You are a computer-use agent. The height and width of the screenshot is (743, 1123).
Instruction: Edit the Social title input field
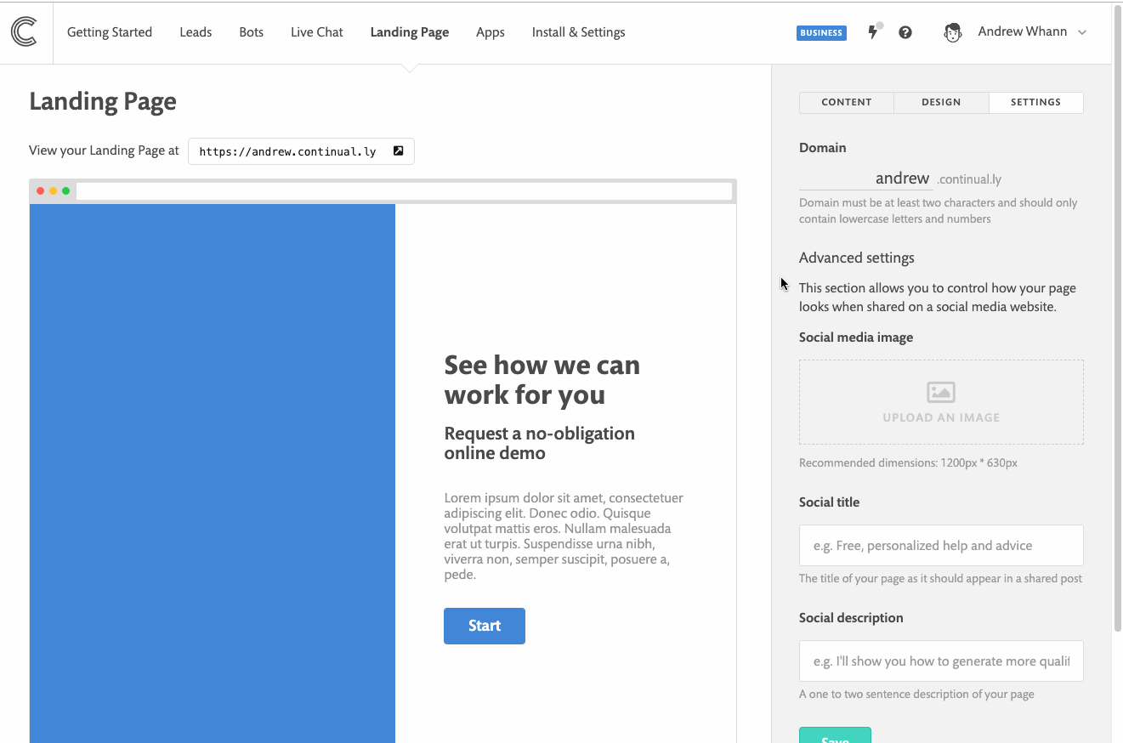tap(940, 545)
